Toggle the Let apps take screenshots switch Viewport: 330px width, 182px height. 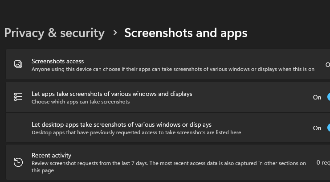click(x=329, y=97)
